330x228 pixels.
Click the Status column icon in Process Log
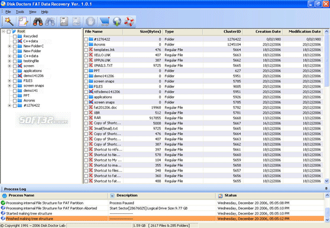coord(220,195)
